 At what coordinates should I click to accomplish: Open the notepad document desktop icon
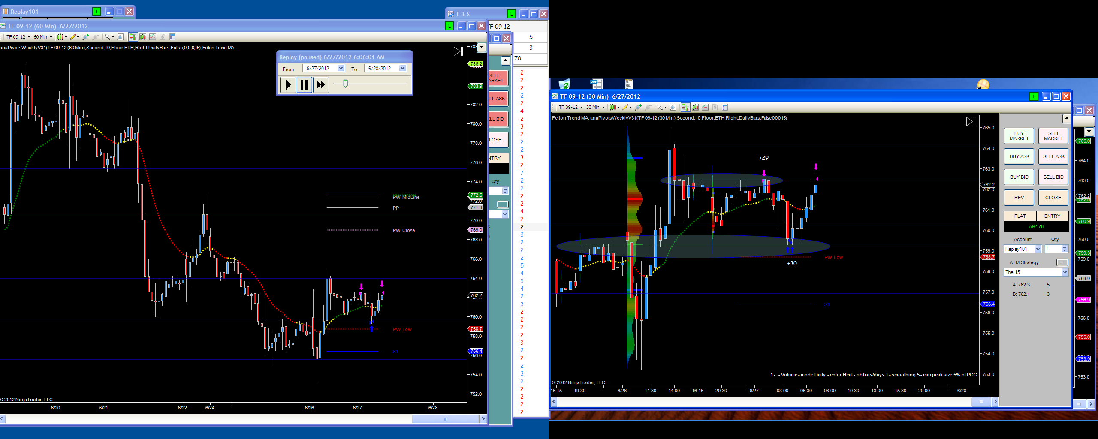point(629,84)
